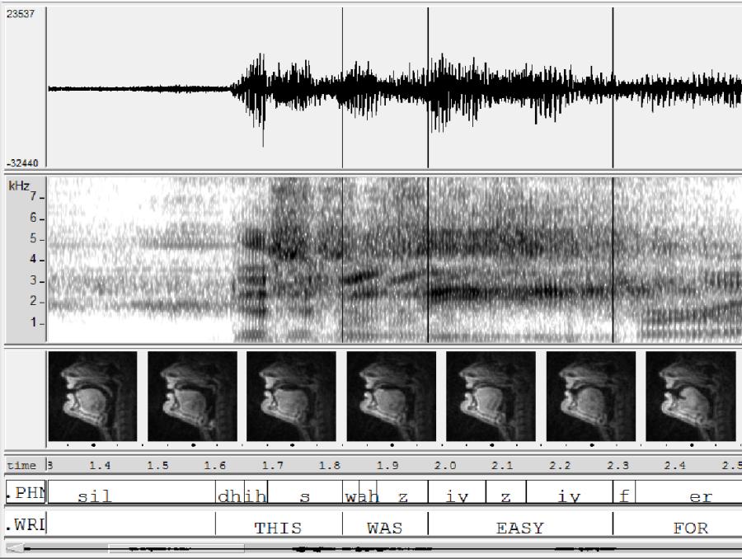
Task: Click the 1.5 second time axis mark
Action: [x=158, y=466]
